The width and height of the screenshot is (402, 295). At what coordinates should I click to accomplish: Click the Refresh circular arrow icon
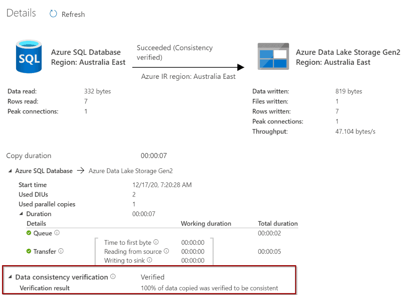[53, 14]
